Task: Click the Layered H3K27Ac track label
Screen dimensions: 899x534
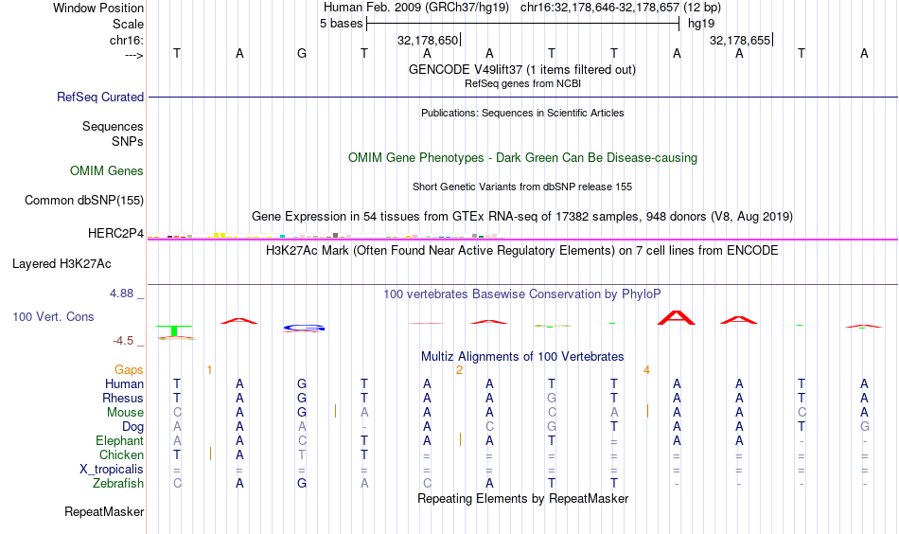Action: pyautogui.click(x=62, y=264)
